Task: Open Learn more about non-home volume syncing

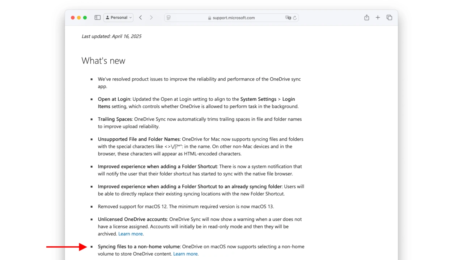Action: pyautogui.click(x=185, y=254)
